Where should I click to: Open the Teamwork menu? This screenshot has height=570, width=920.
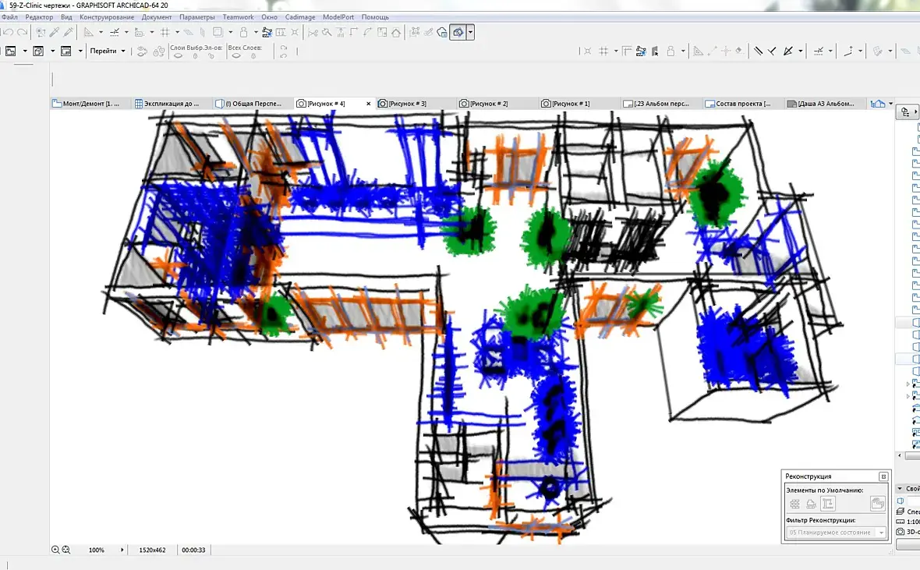tap(239, 17)
